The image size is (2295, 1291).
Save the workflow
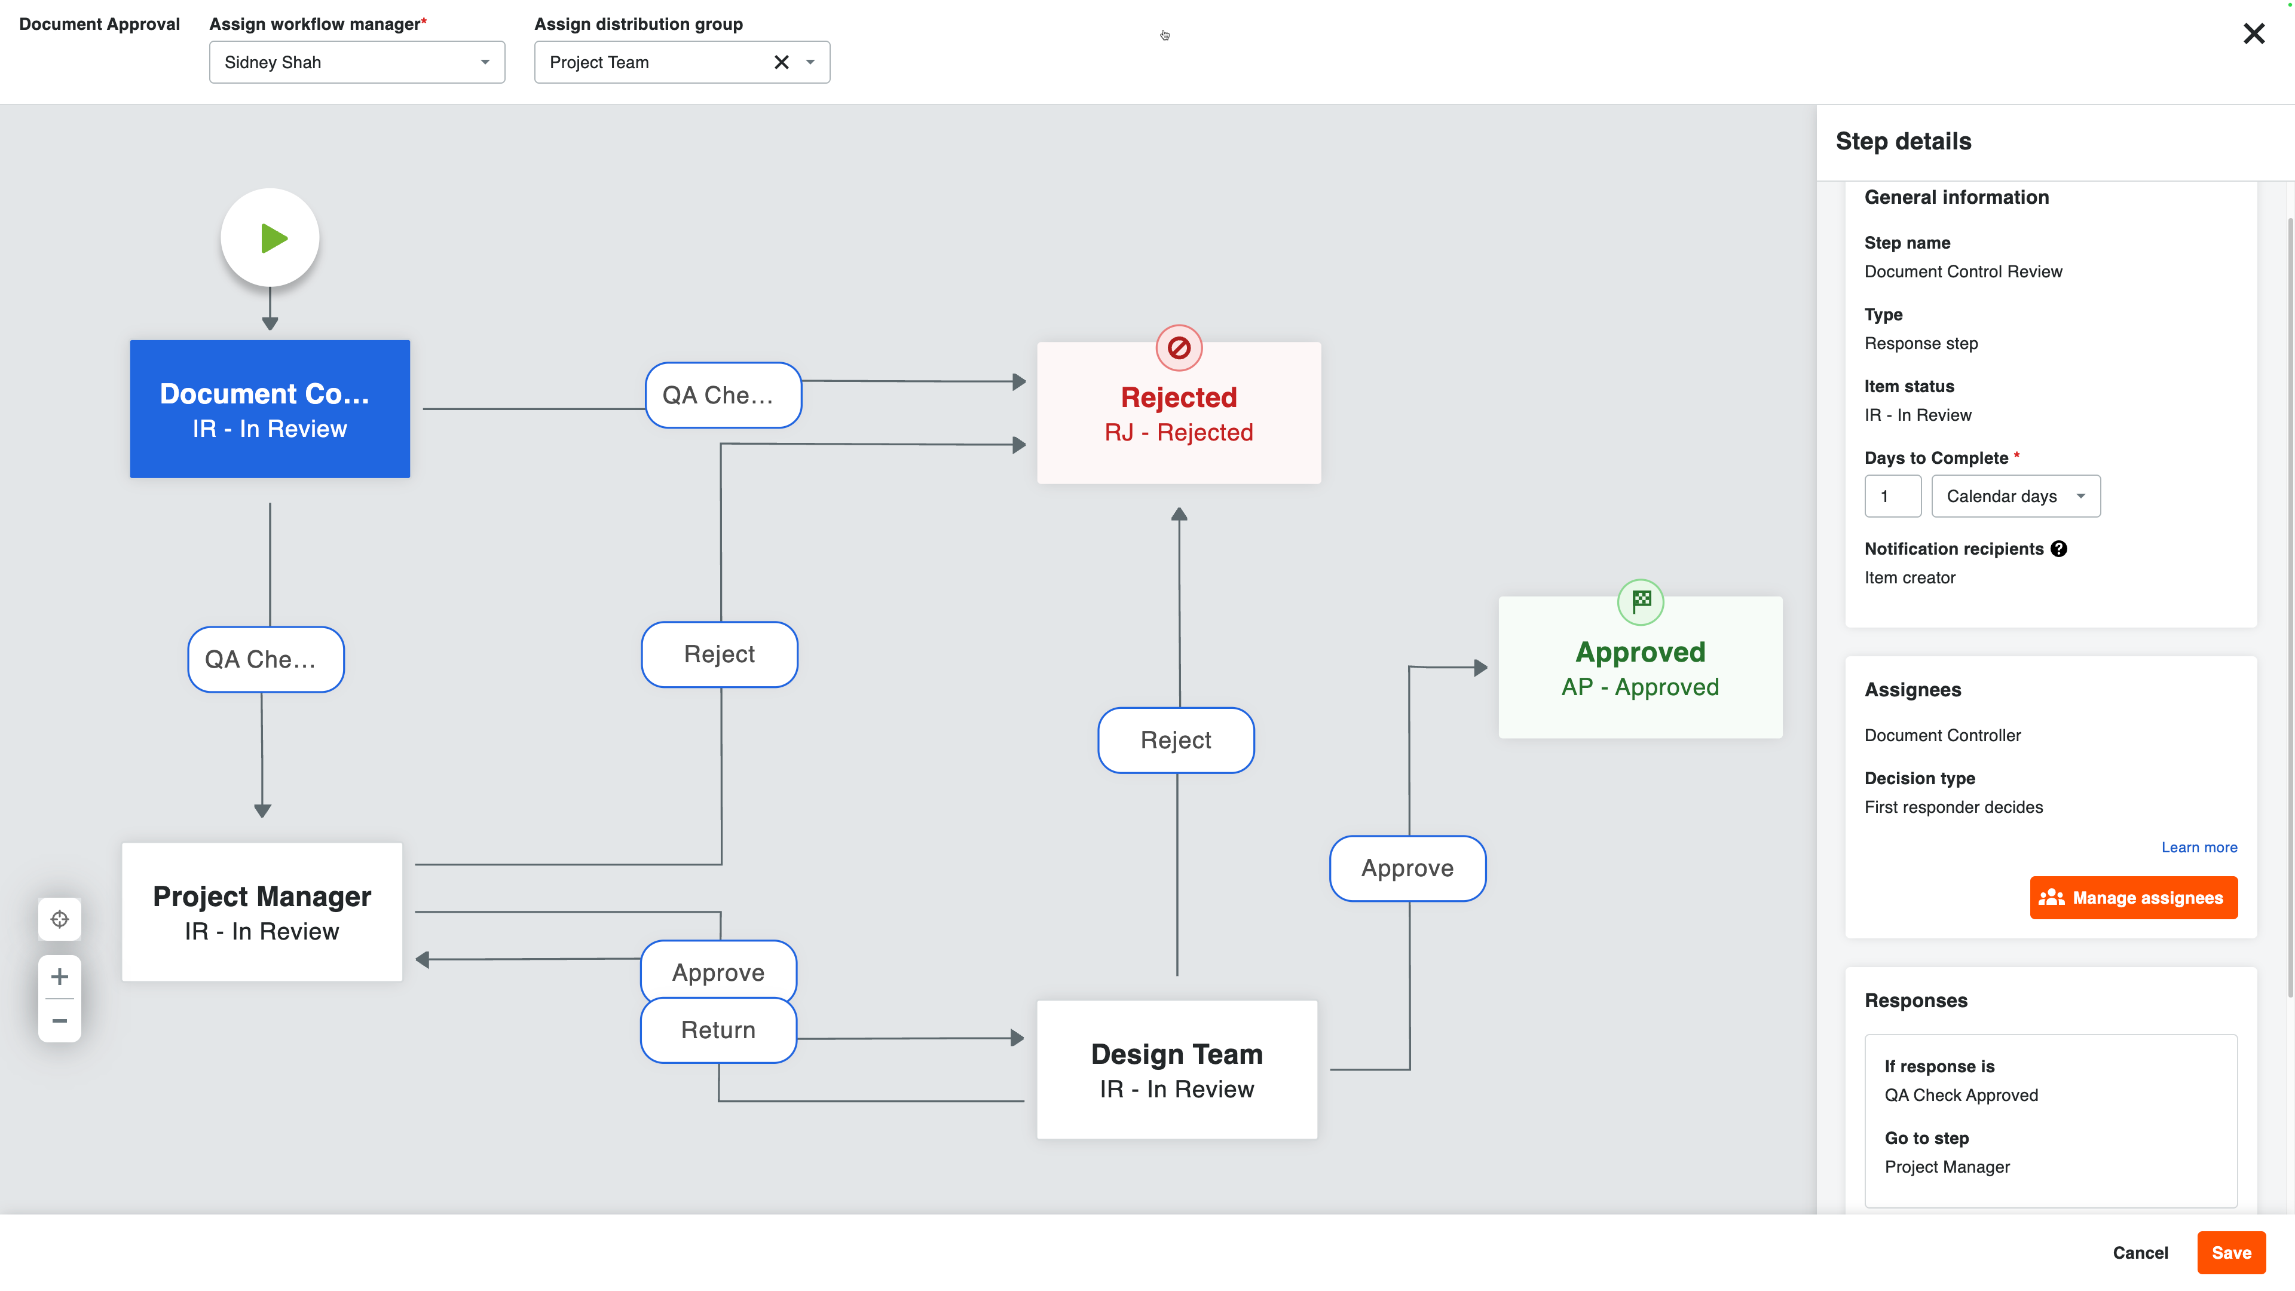(x=2231, y=1253)
